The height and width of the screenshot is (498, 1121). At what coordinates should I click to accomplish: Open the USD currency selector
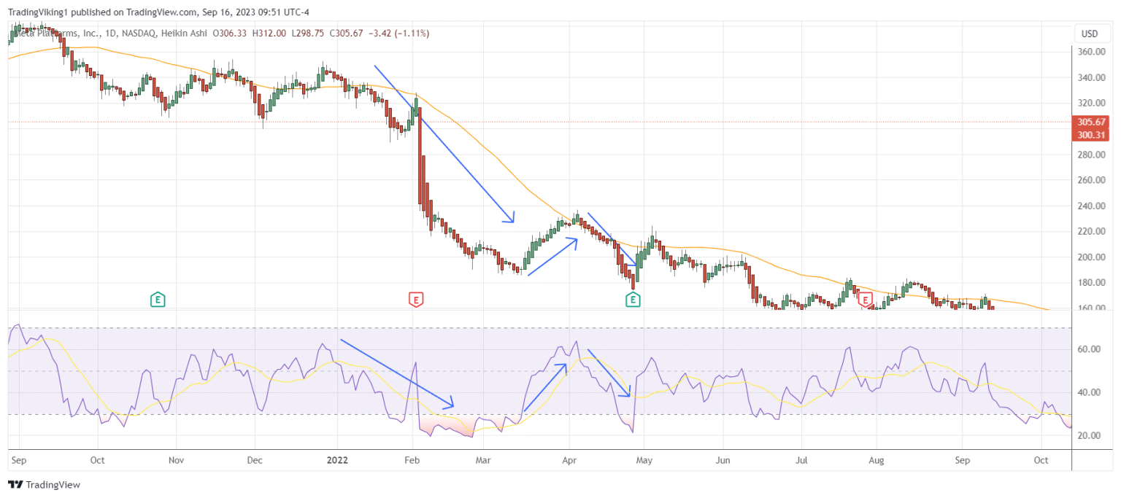1089,34
